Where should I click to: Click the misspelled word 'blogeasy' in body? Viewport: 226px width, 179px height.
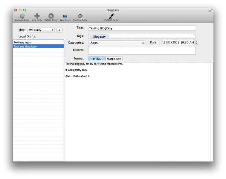pyautogui.click(x=80, y=64)
